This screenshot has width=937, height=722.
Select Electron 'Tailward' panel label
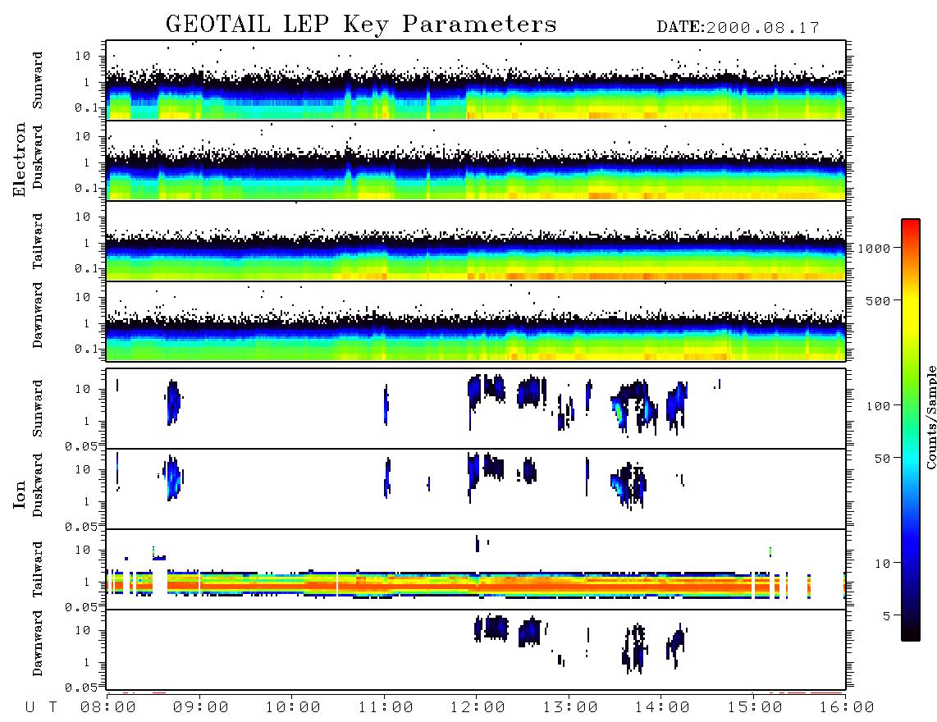[38, 241]
